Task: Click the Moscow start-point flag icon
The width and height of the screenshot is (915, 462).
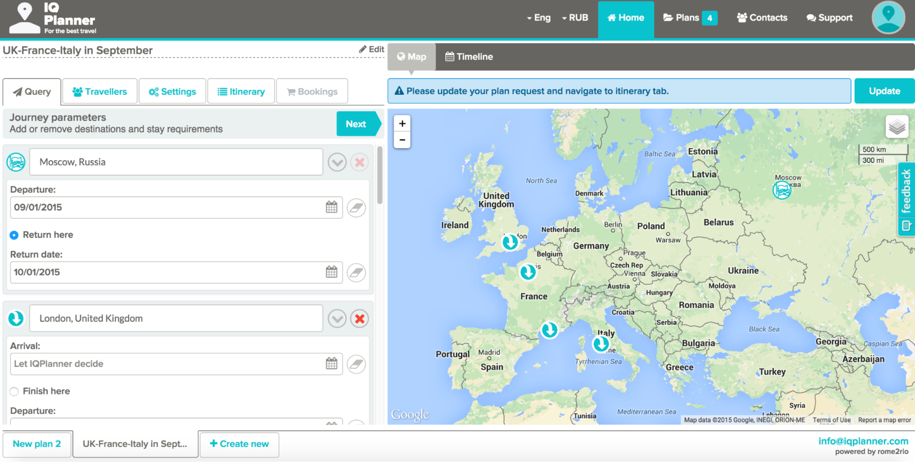Action: click(x=16, y=162)
